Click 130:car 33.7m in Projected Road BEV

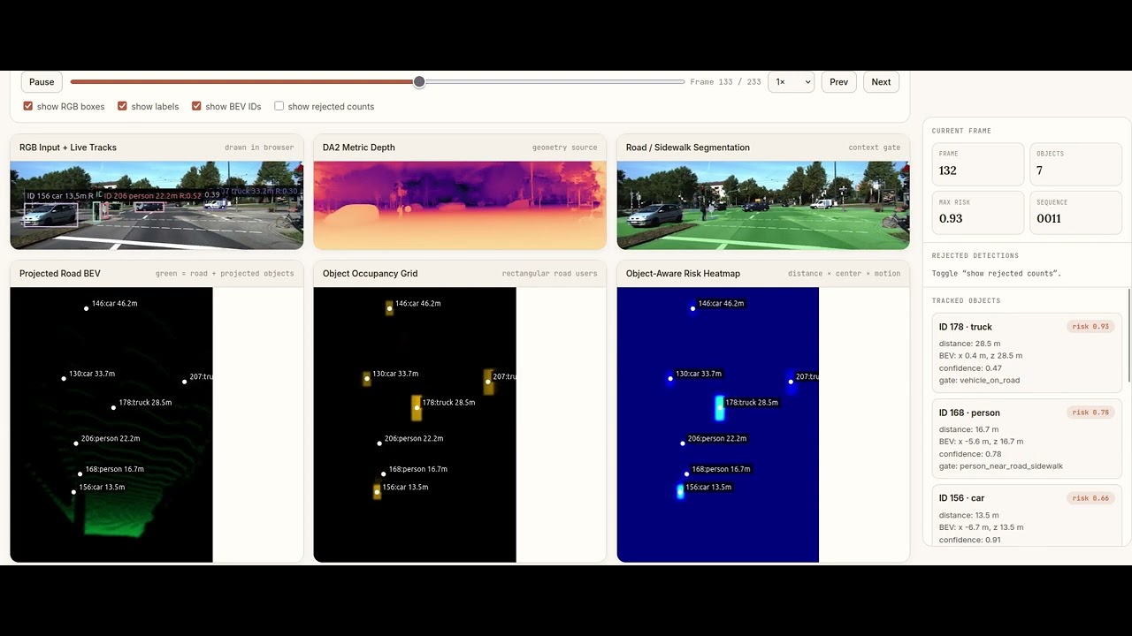click(91, 374)
